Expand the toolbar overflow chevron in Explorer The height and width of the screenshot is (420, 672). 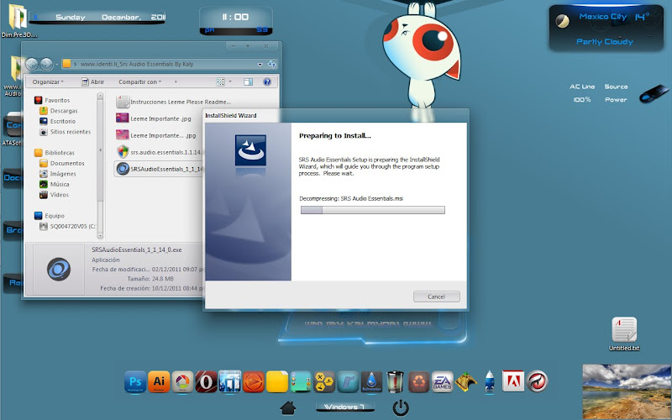[176, 81]
